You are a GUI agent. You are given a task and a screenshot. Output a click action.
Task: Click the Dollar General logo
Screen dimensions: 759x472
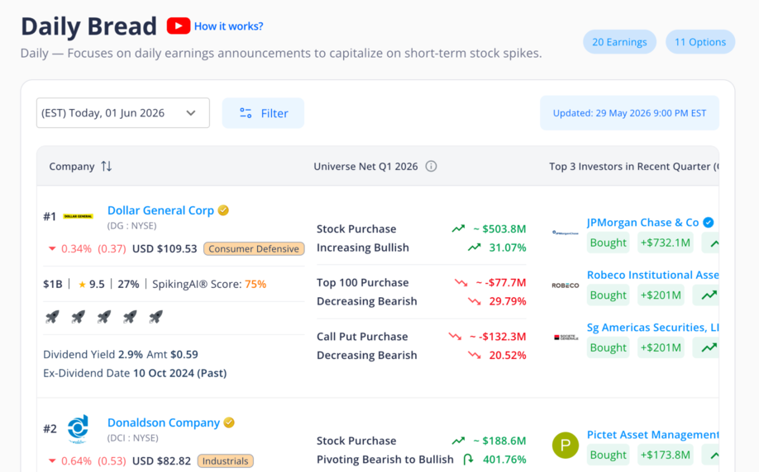pyautogui.click(x=78, y=216)
